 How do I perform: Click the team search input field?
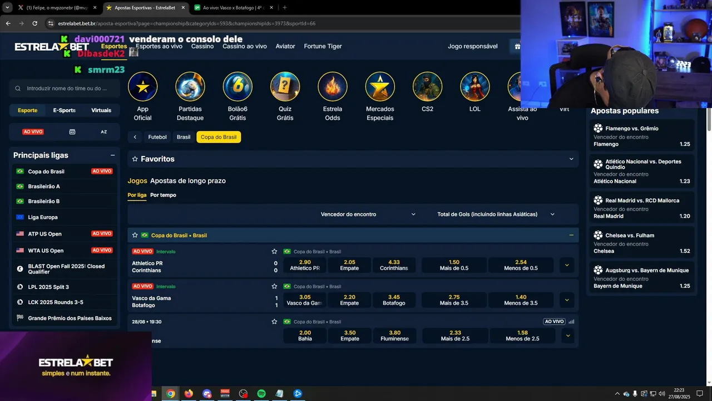[65, 88]
